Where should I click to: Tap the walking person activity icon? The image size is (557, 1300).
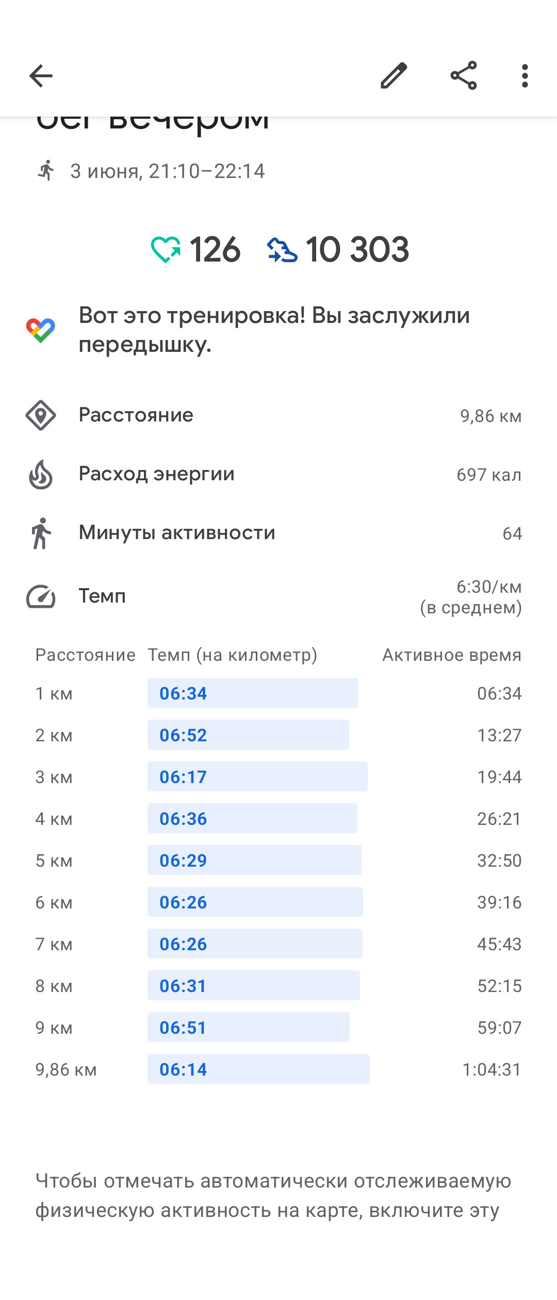click(41, 533)
